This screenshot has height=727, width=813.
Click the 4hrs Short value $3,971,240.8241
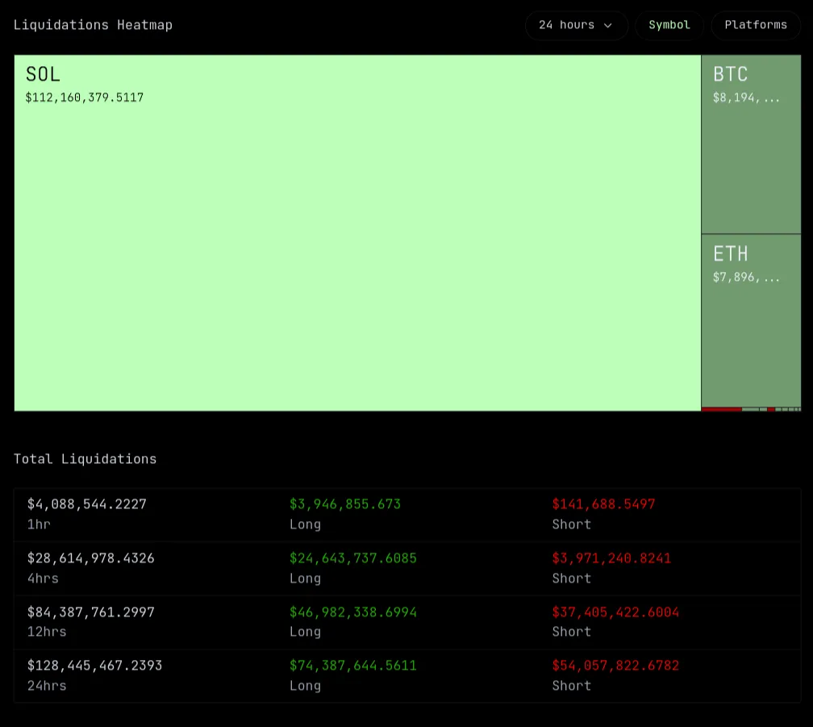click(611, 558)
